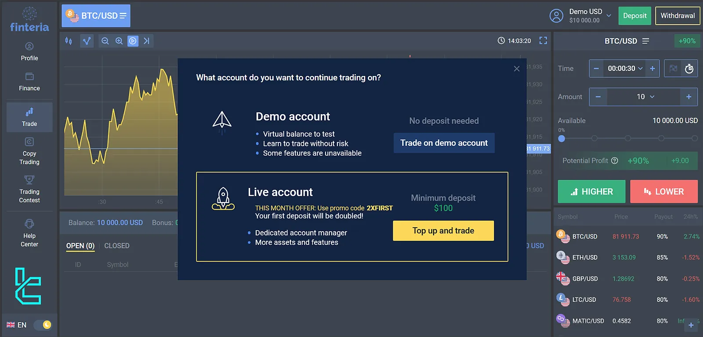Viewport: 703px width, 337px height.
Task: Jump chart to latest candle
Action: (x=147, y=41)
